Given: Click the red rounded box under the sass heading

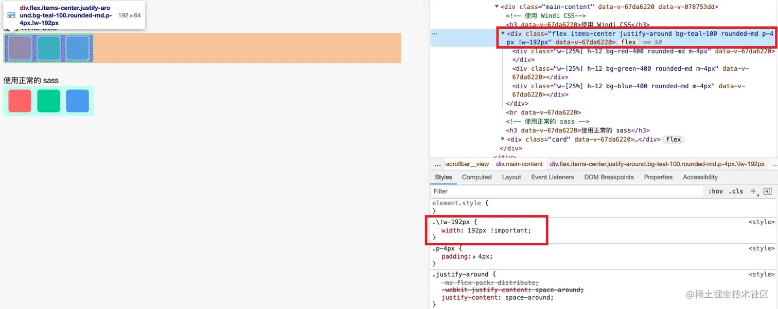Looking at the screenshot, I should (x=19, y=101).
